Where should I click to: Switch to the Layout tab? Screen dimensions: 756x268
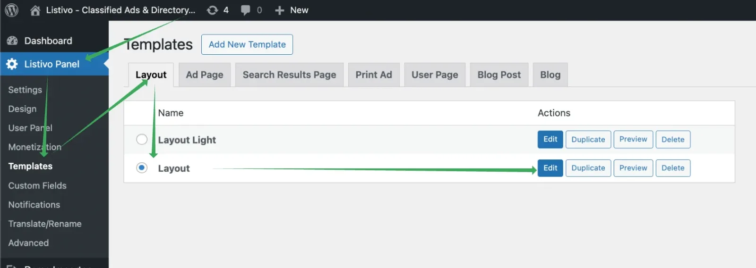(x=151, y=75)
